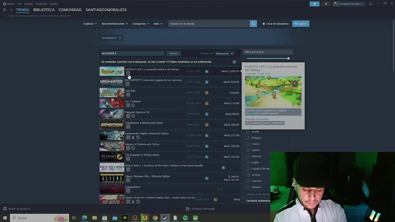Click the price filter slider handle
Screen dimensions: 395x222
point(288,59)
